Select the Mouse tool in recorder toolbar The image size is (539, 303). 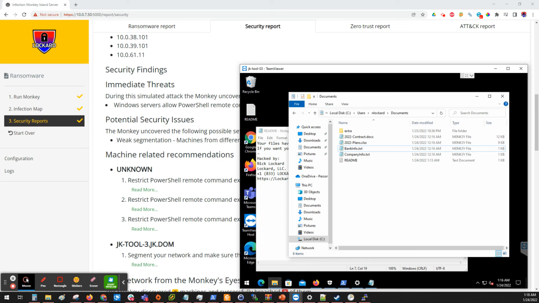point(26,282)
